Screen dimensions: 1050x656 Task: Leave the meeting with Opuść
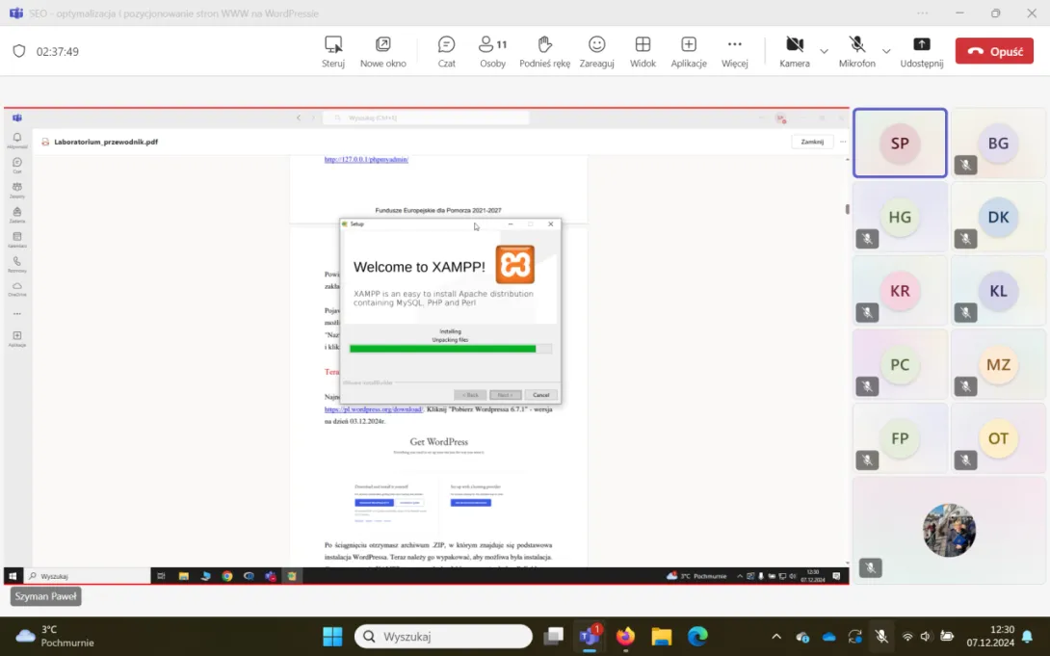pyautogui.click(x=994, y=51)
